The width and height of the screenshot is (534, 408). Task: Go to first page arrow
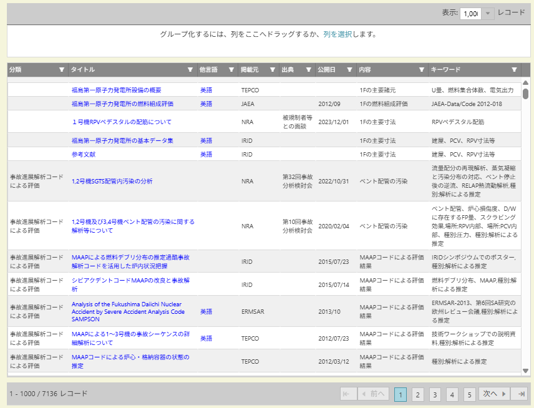(348, 394)
